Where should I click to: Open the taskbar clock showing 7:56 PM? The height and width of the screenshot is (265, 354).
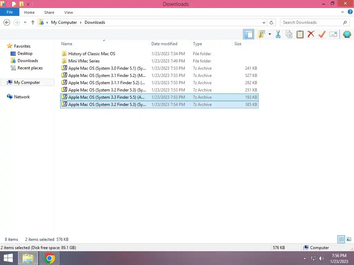tap(339, 258)
